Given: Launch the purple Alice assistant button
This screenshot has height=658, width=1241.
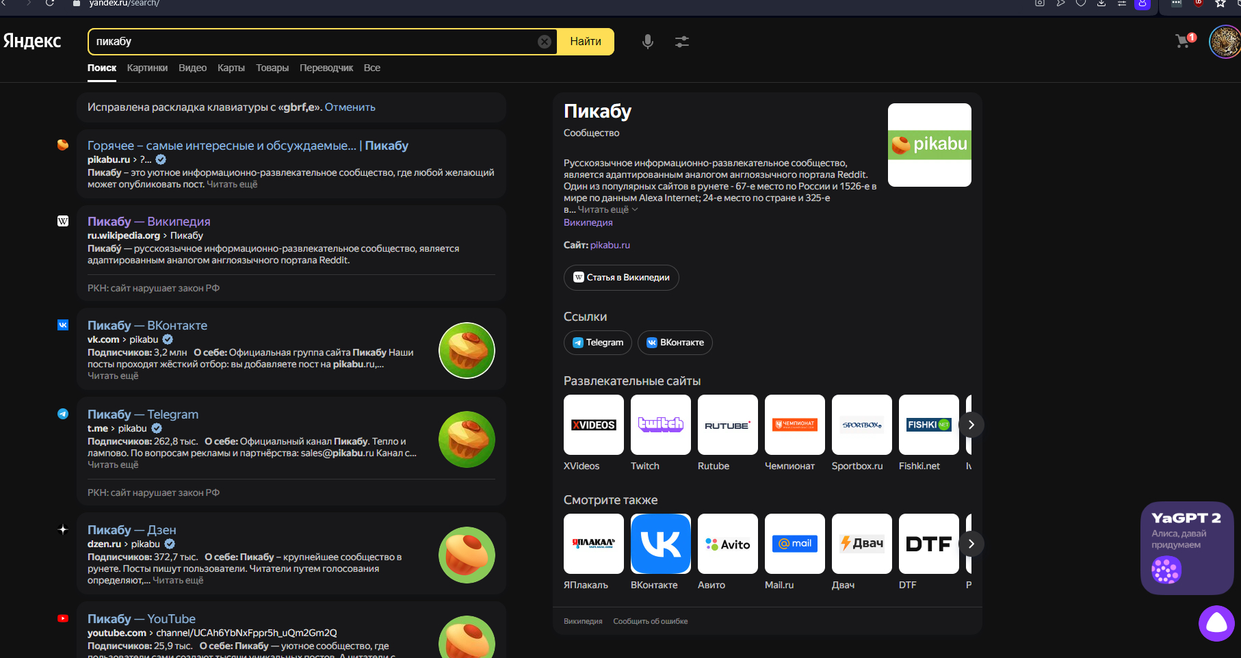Looking at the screenshot, I should 1216,623.
